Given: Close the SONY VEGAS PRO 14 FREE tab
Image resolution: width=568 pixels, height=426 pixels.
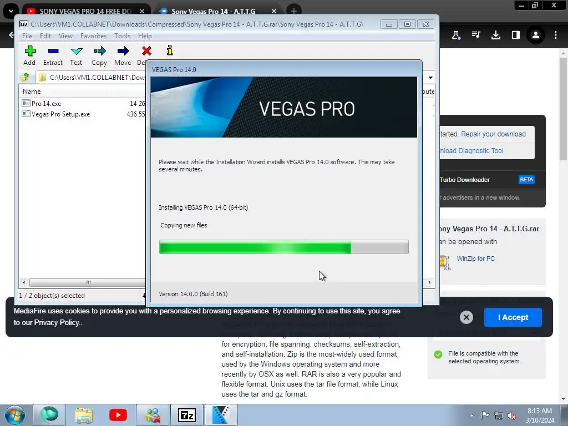Looking at the screenshot, I should [142, 11].
